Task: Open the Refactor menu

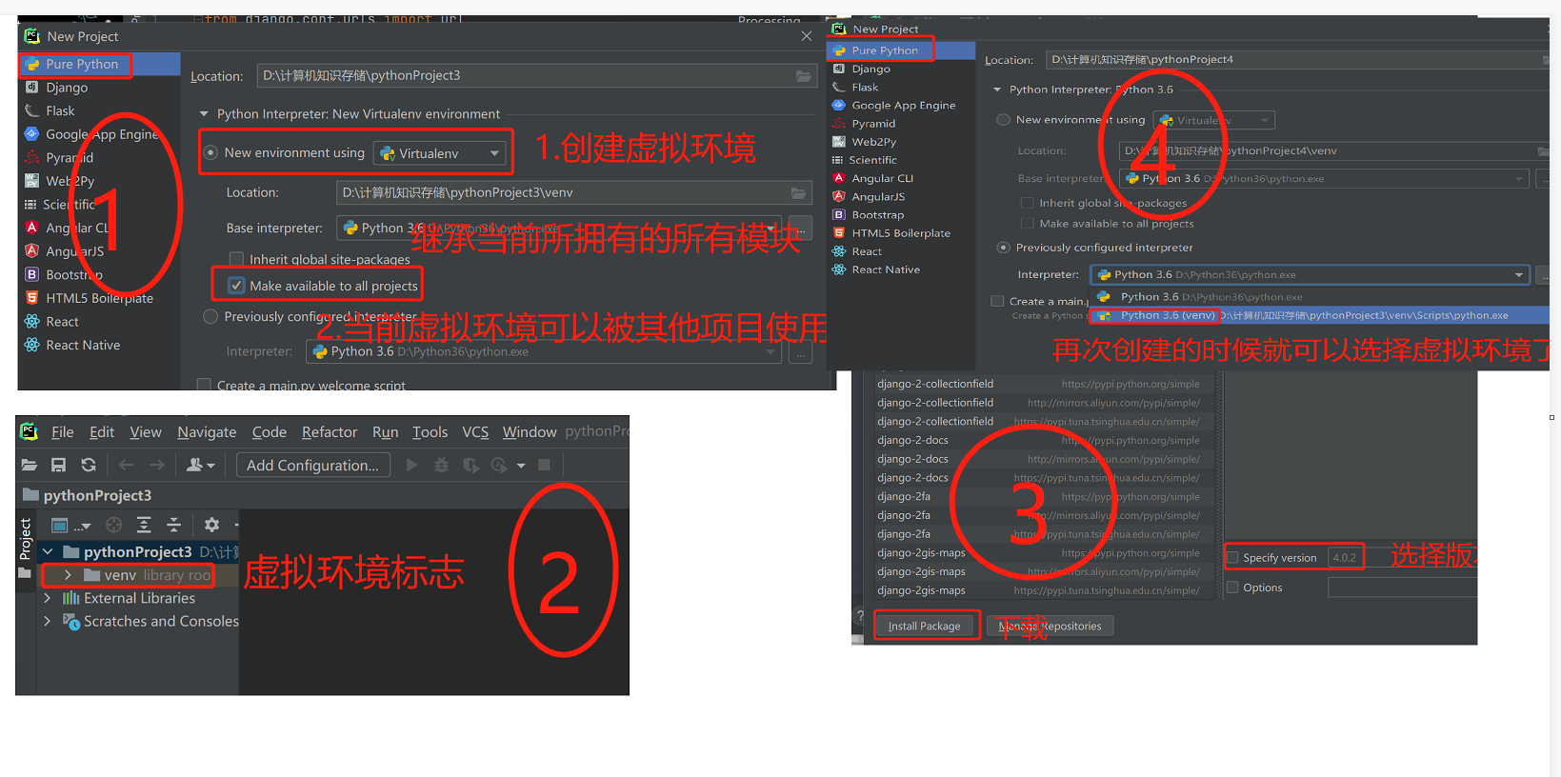Action: click(x=330, y=432)
